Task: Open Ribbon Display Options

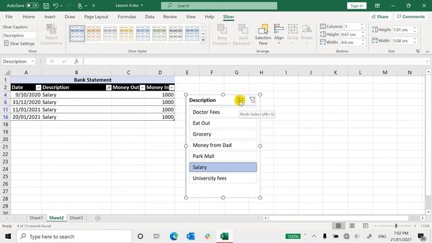Action: point(377,5)
